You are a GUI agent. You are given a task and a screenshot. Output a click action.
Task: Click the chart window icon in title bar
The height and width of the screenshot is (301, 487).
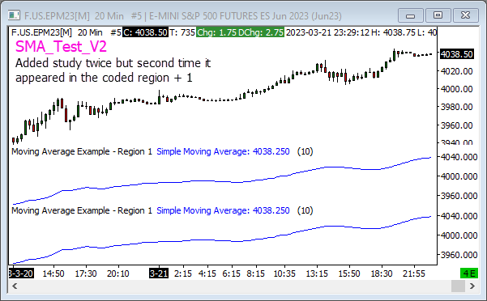pyautogui.click(x=14, y=15)
